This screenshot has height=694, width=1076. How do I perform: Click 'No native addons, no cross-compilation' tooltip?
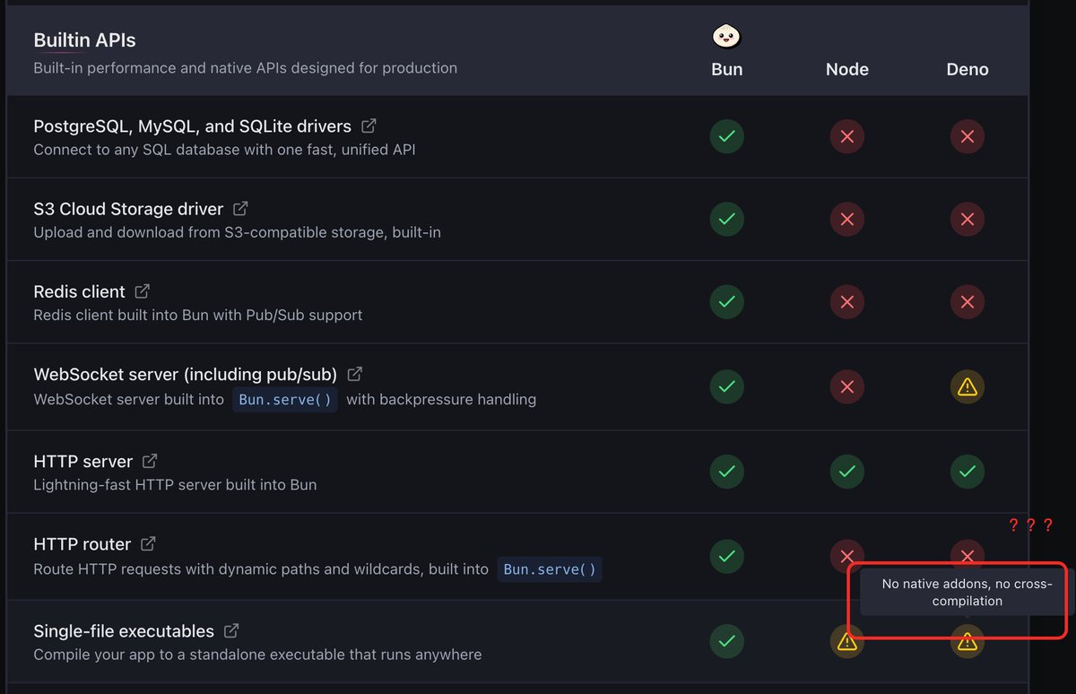tap(967, 592)
